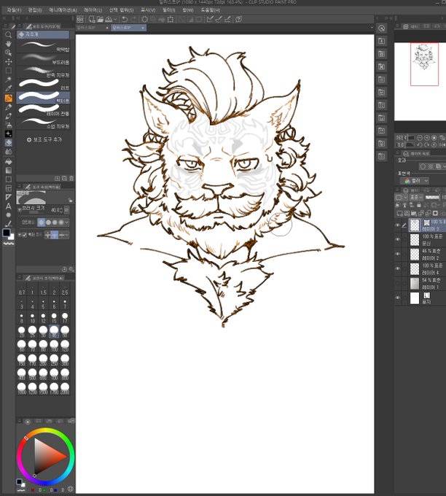Image resolution: width=446 pixels, height=496 pixels.
Task: Open Quick Access icon on right dock
Action: click(382, 28)
